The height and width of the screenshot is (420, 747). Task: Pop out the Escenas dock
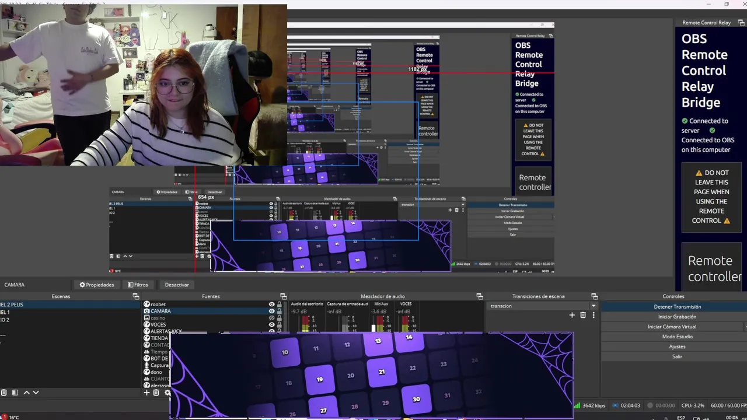(135, 296)
